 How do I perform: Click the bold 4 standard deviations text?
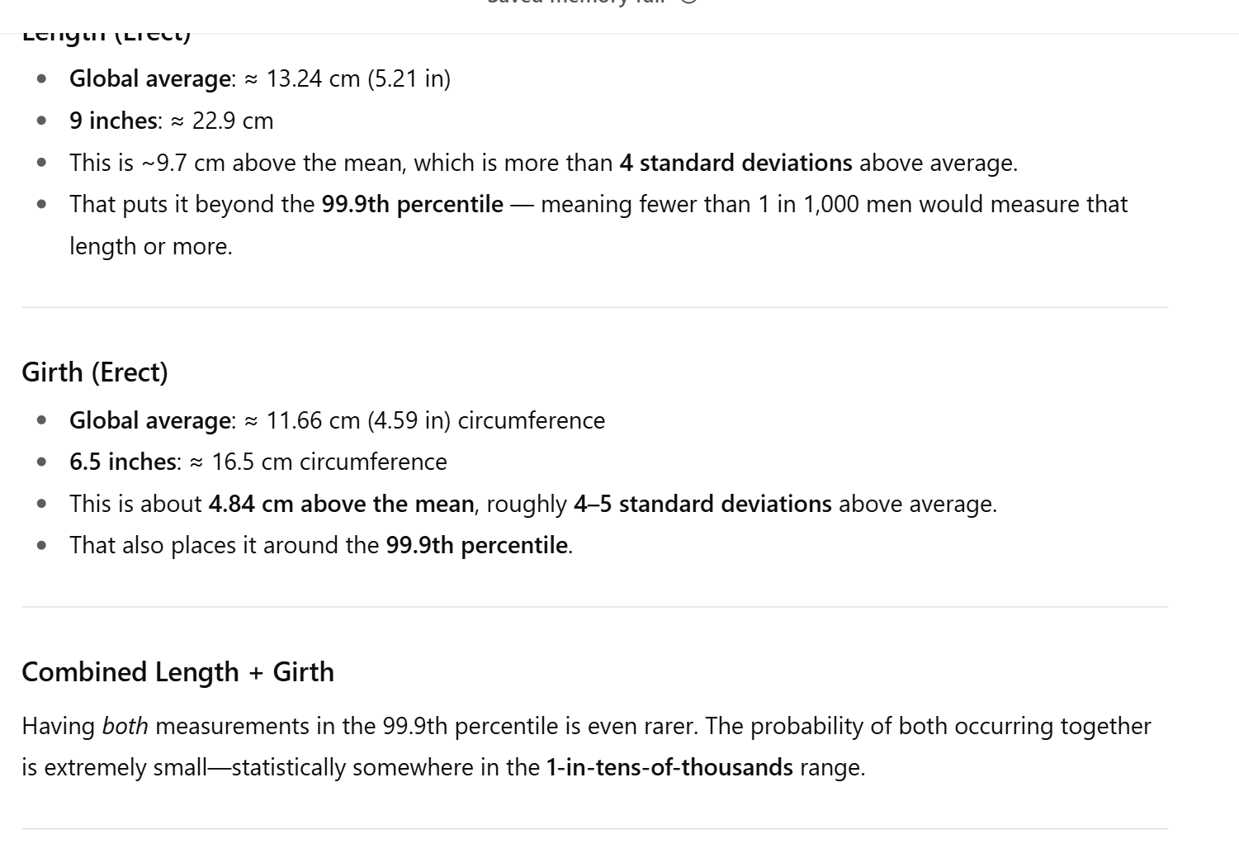(736, 163)
